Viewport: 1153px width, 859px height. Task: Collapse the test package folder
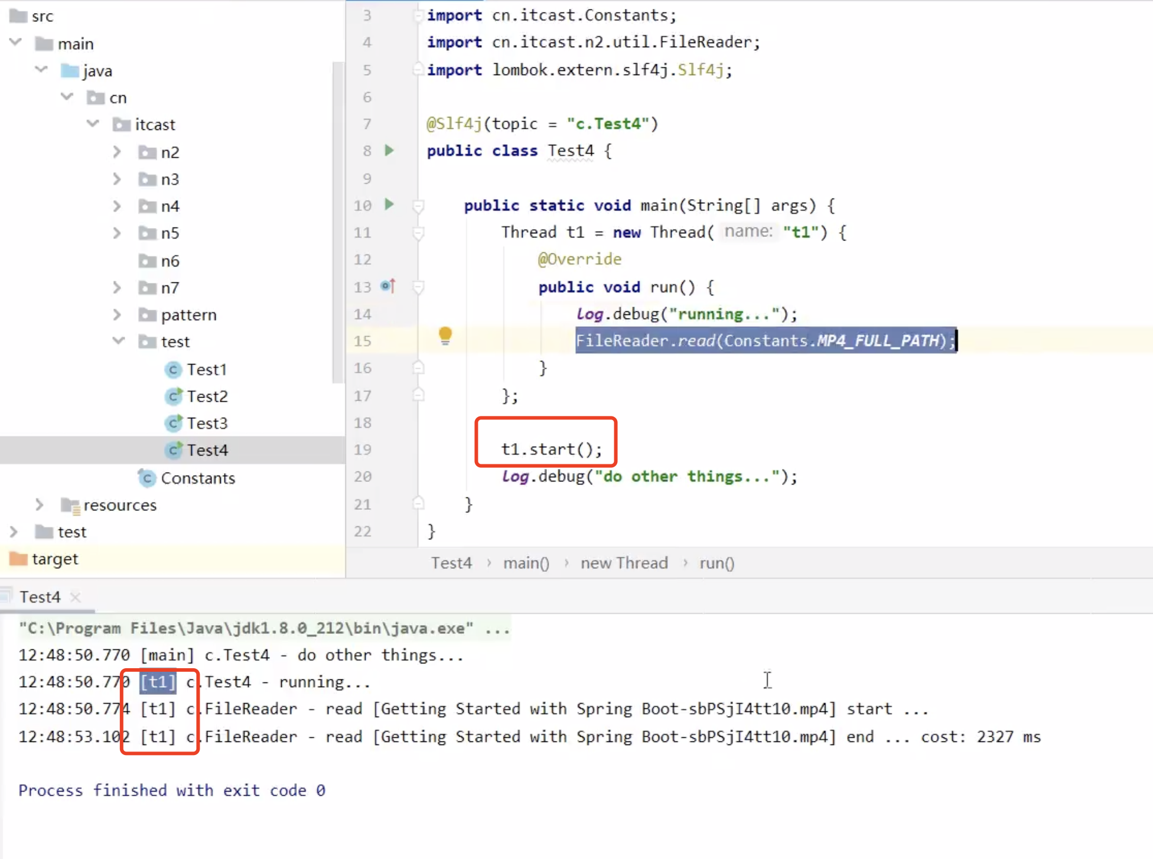[119, 341]
